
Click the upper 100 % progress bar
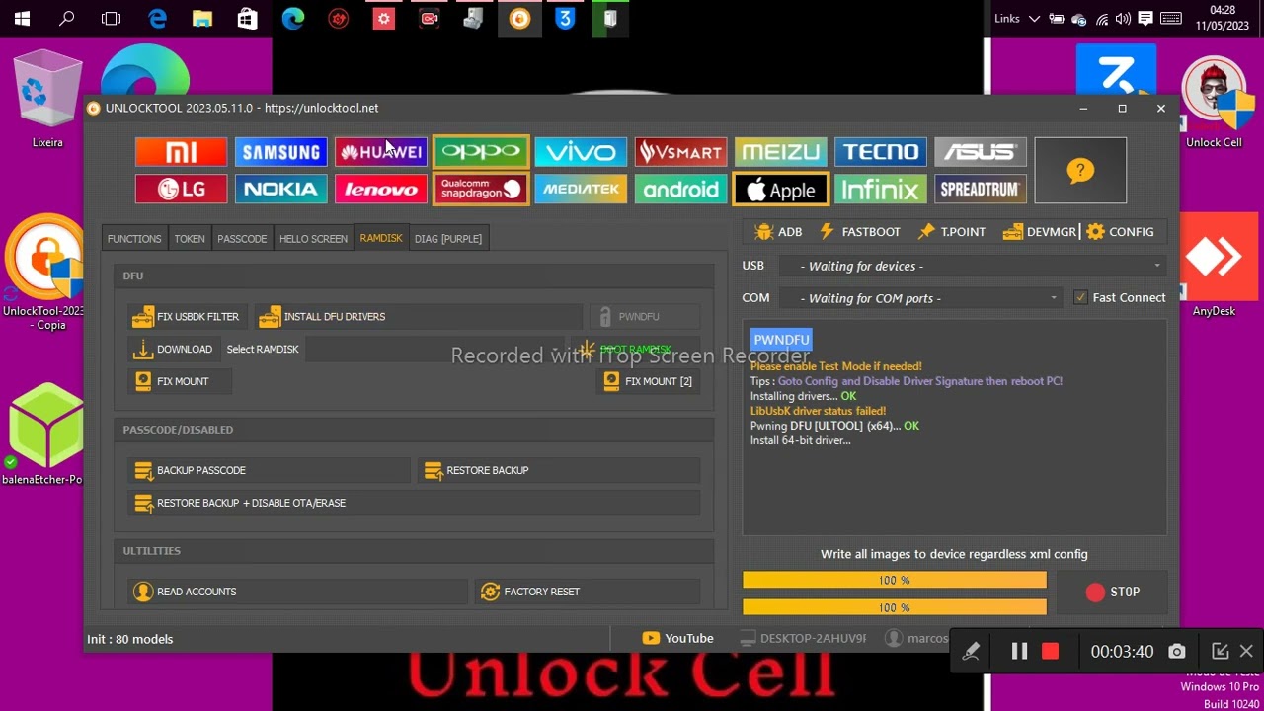tap(895, 581)
